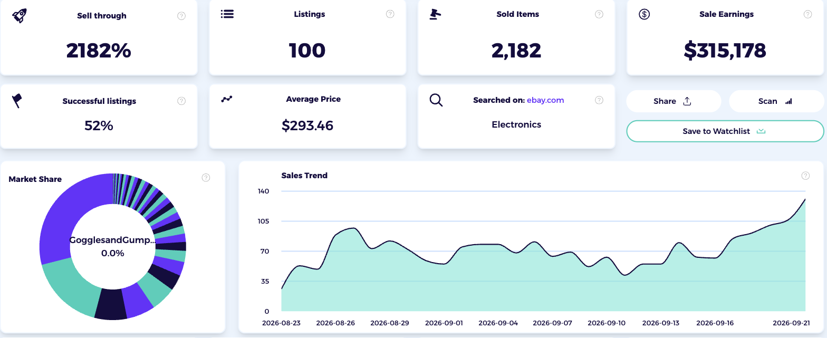
Task: Click the 2182% sell through value
Action: 99,51
